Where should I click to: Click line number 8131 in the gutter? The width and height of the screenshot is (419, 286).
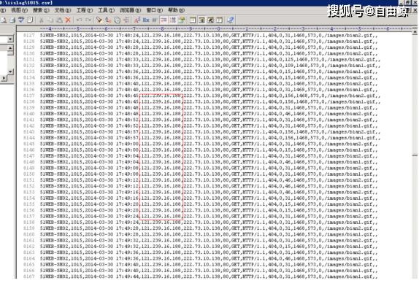point(29,60)
